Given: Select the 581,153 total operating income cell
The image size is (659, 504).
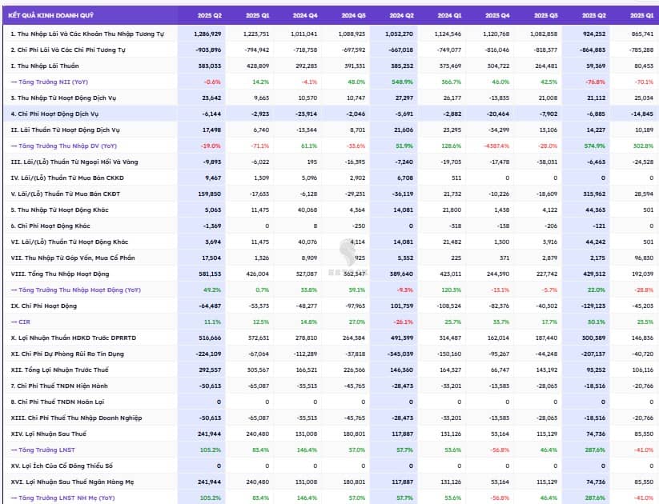Looking at the screenshot, I should [209, 273].
